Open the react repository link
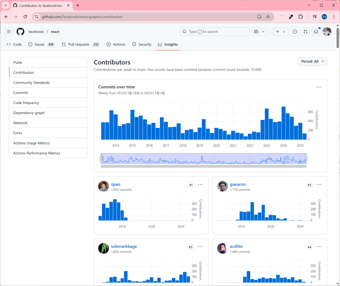This screenshot has height=286, width=340. pyautogui.click(x=55, y=32)
